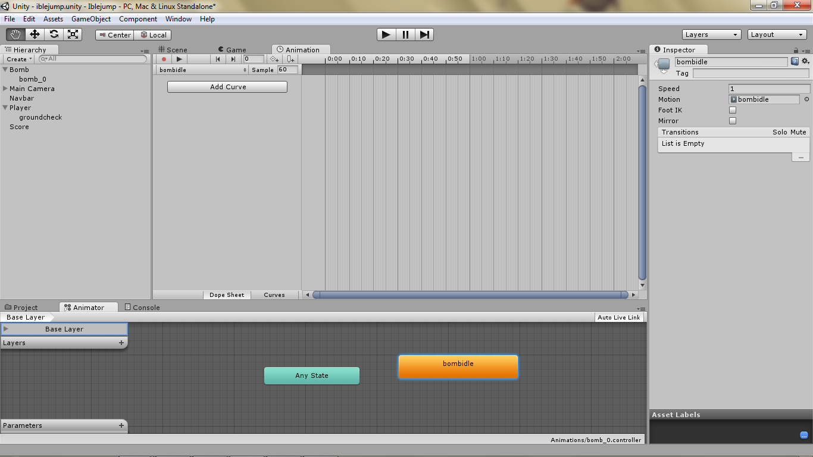Click the Hierarchy search field
Image resolution: width=813 pixels, height=457 pixels.
[92, 59]
